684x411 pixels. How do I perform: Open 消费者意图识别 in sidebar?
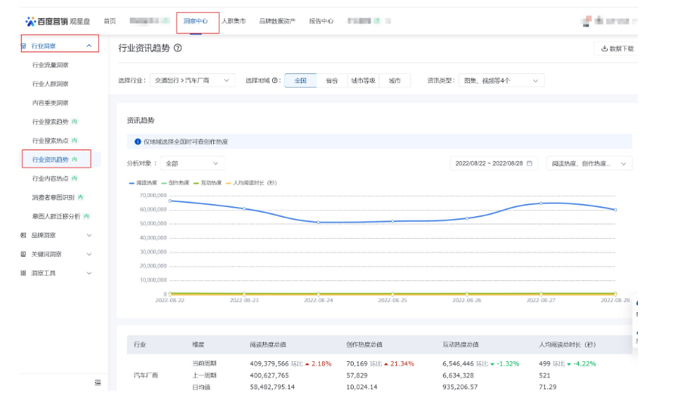click(53, 197)
